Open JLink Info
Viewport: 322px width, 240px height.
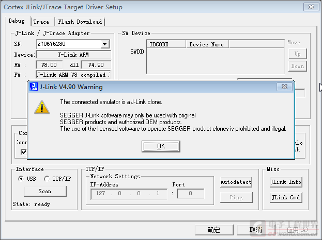pos(286,182)
